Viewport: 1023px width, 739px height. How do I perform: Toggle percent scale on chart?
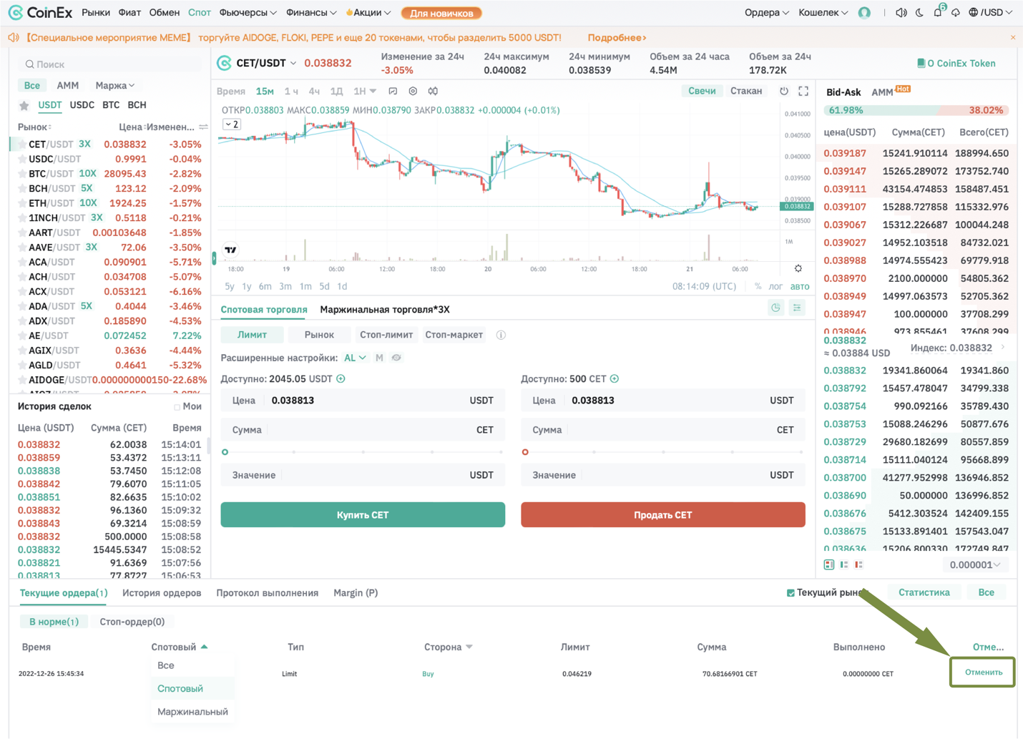[x=758, y=286]
